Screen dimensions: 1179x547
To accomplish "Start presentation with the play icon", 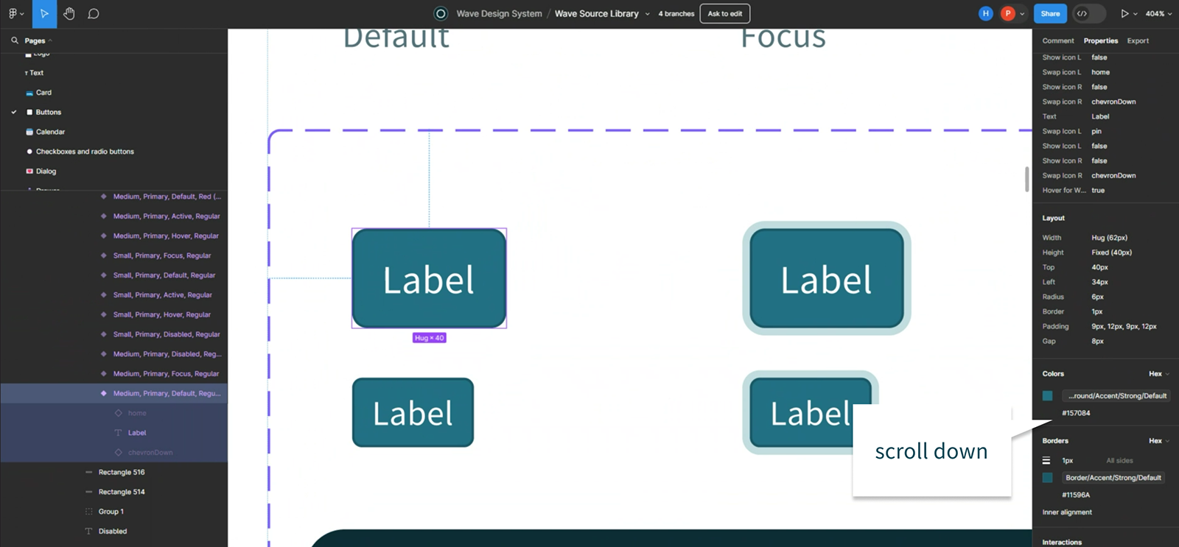I will [x=1124, y=13].
